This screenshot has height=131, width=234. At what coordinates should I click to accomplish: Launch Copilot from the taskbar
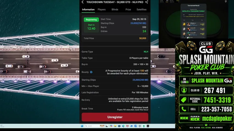pos(111,126)
